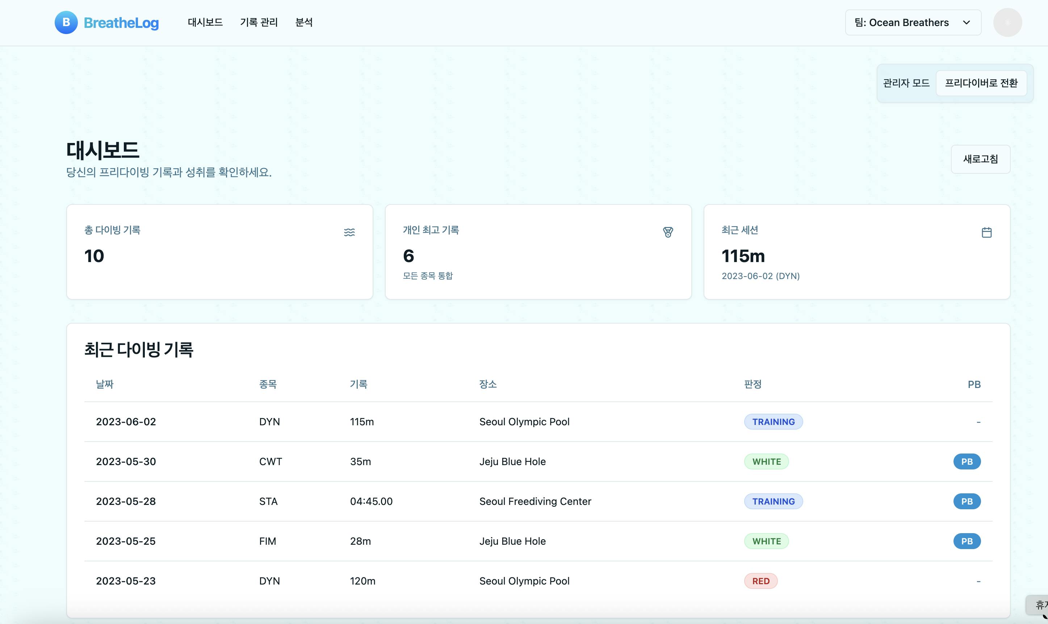Open the 기록 관리 nav item
The image size is (1048, 624).
point(259,22)
